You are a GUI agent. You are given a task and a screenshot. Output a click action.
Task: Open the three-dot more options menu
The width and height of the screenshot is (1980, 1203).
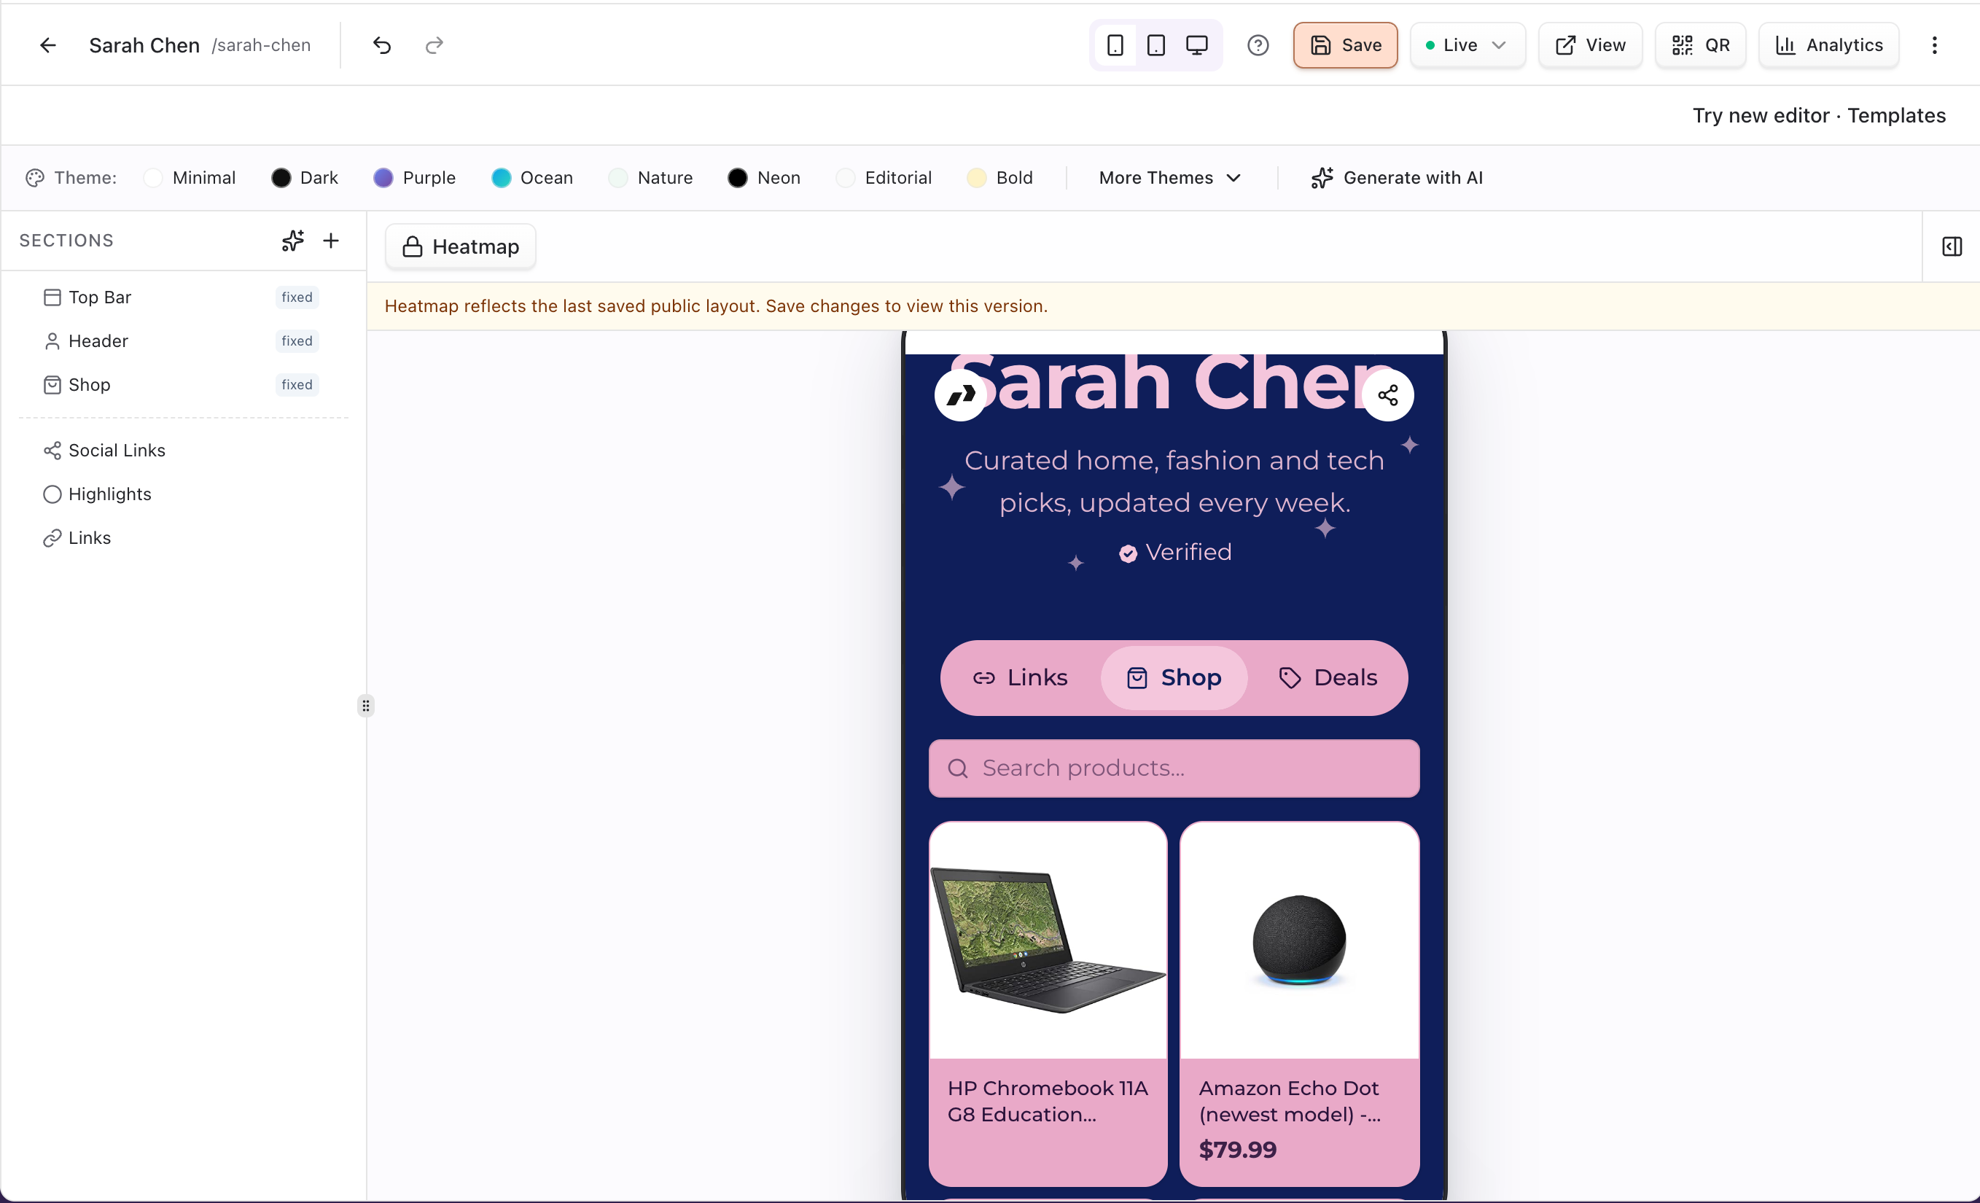[1935, 45]
